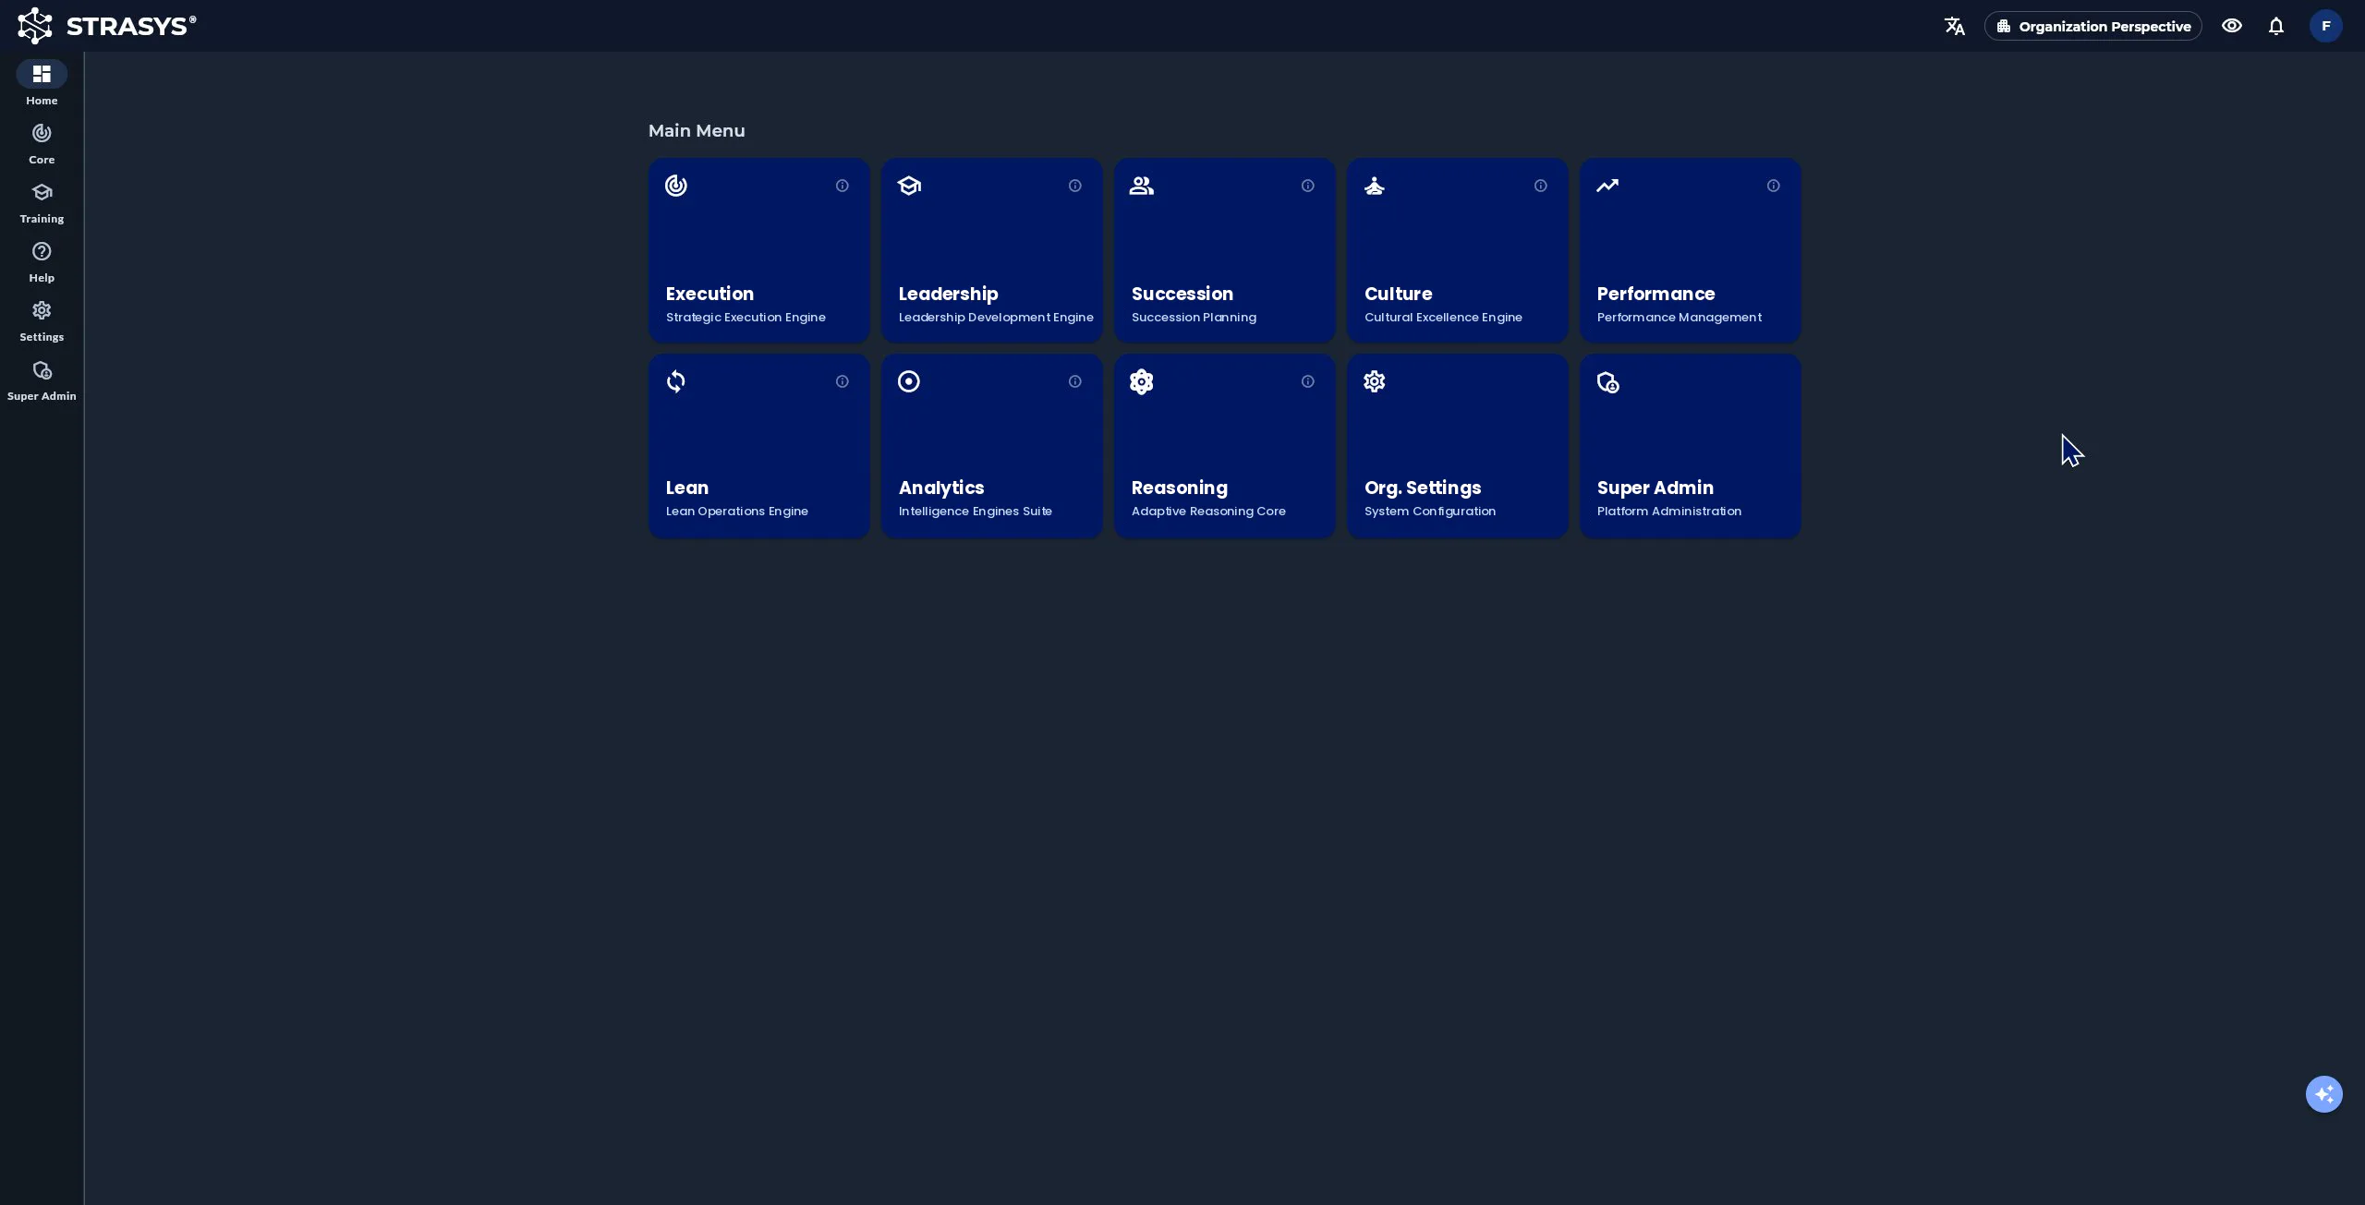Show info for the Execution card
Image resolution: width=2365 pixels, height=1205 pixels.
(843, 186)
